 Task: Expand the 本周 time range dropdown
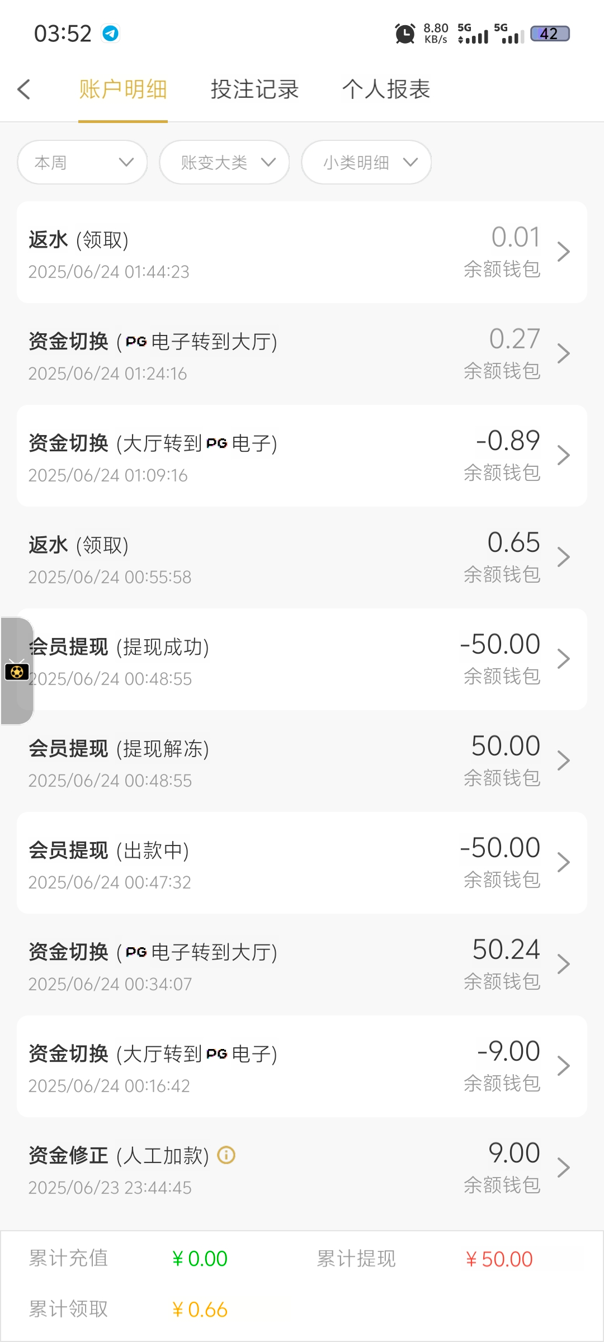[83, 162]
